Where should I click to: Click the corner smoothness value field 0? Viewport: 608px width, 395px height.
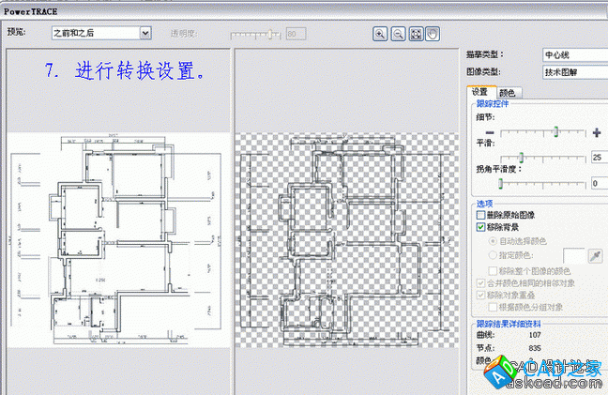coord(600,183)
